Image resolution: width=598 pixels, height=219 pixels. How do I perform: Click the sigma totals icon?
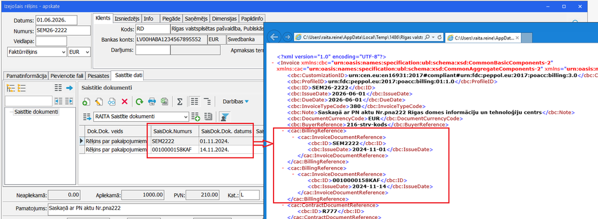pos(179,101)
